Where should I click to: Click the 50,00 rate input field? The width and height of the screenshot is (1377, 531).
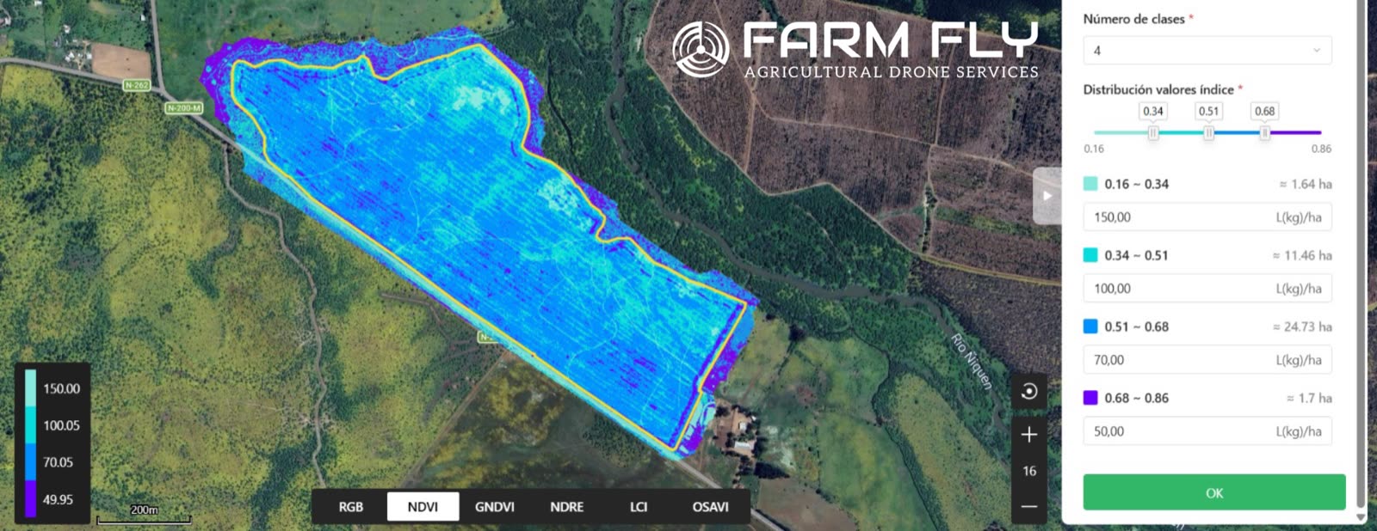pos(1207,431)
